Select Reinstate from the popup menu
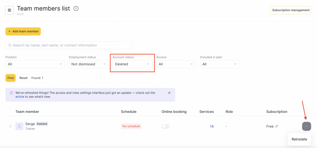The height and width of the screenshot is (148, 317). click(299, 139)
